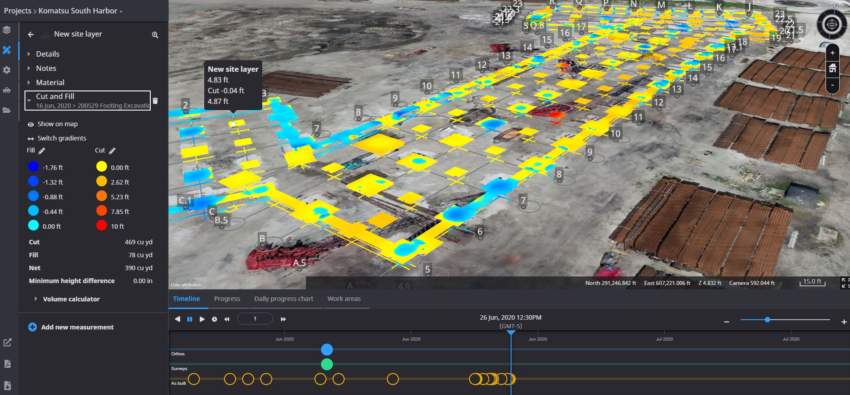Image resolution: width=850 pixels, height=395 pixels.
Task: Select the green Surveys timeline marker
Action: point(327,364)
